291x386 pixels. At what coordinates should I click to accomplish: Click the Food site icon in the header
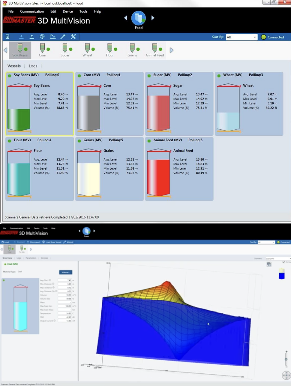pyautogui.click(x=139, y=18)
